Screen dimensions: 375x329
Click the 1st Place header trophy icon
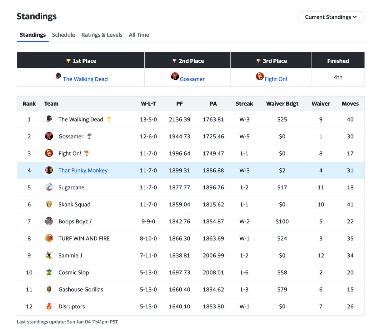pos(68,61)
